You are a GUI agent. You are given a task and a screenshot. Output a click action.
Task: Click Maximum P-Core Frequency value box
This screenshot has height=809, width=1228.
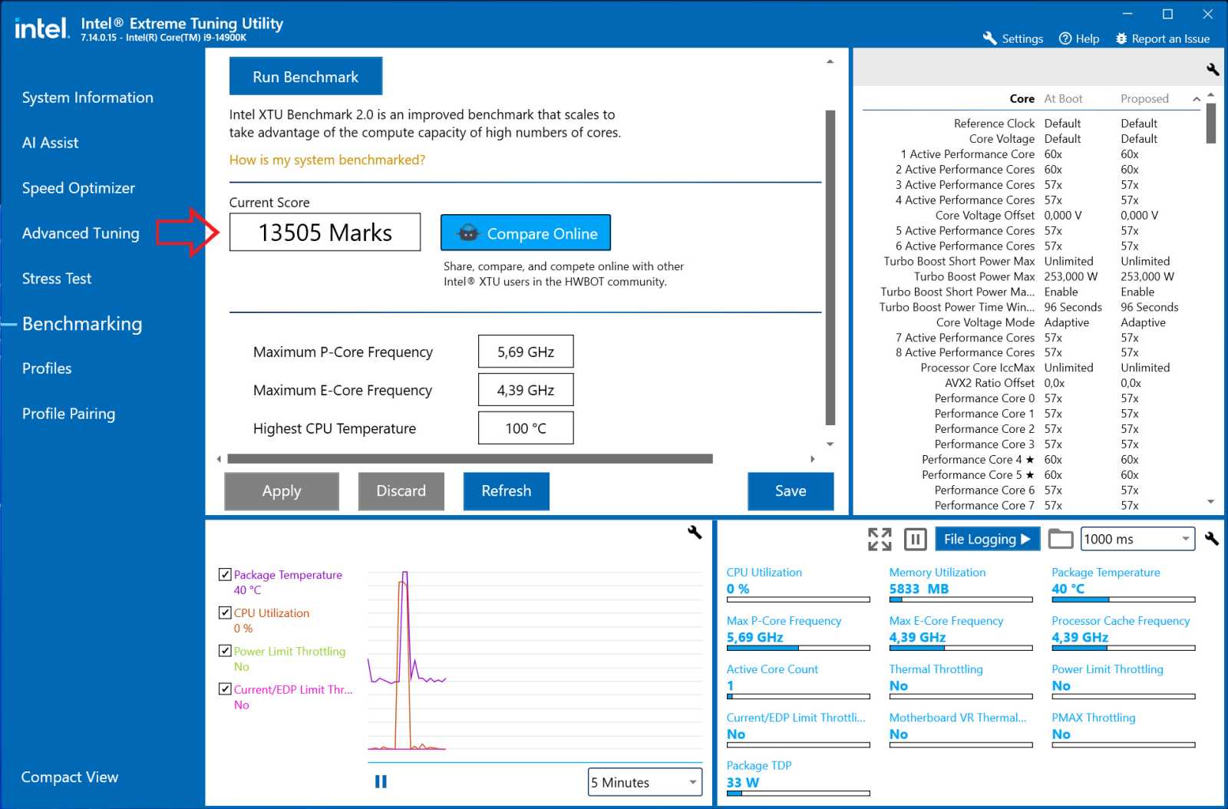526,352
